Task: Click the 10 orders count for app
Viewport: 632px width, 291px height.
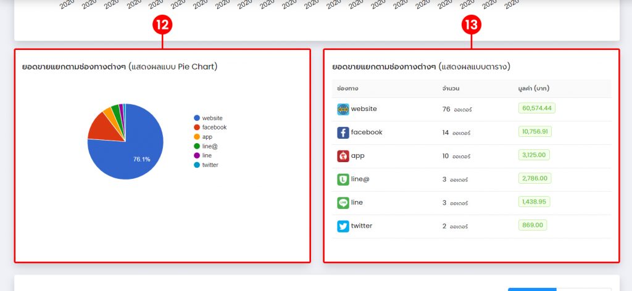Action: tap(456, 156)
